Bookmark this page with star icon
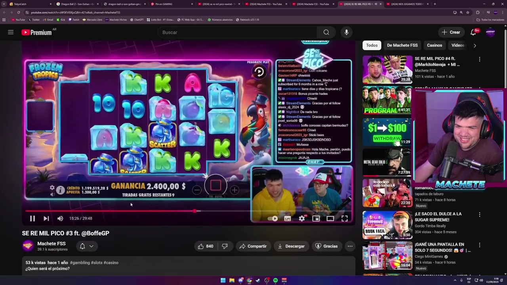Viewport: 507px width, 285px height. 468,12
